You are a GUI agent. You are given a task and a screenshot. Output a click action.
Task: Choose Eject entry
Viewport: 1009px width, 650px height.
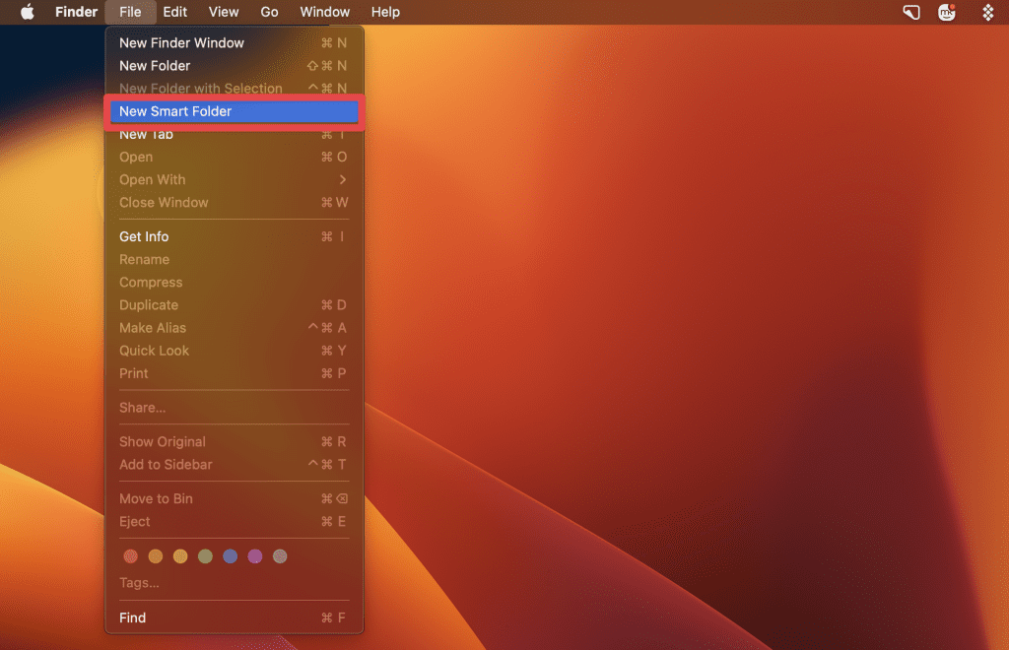pyautogui.click(x=234, y=521)
